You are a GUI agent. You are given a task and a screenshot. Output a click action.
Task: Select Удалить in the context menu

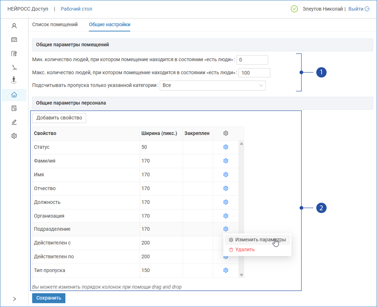[x=245, y=249]
